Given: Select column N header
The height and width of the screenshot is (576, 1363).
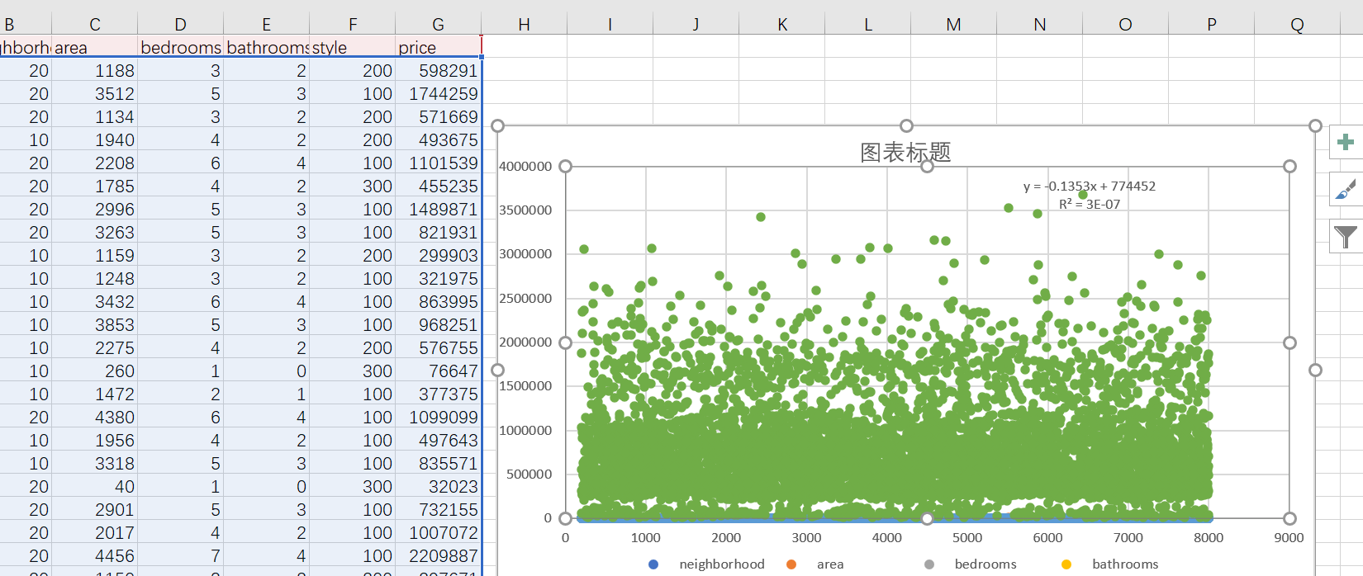Looking at the screenshot, I should (x=1039, y=24).
